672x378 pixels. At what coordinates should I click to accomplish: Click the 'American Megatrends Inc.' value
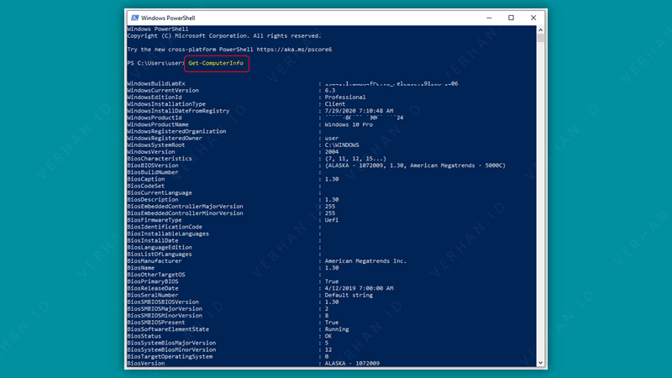[x=365, y=261]
